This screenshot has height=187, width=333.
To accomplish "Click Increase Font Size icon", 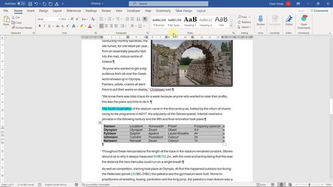I will 72,19.
